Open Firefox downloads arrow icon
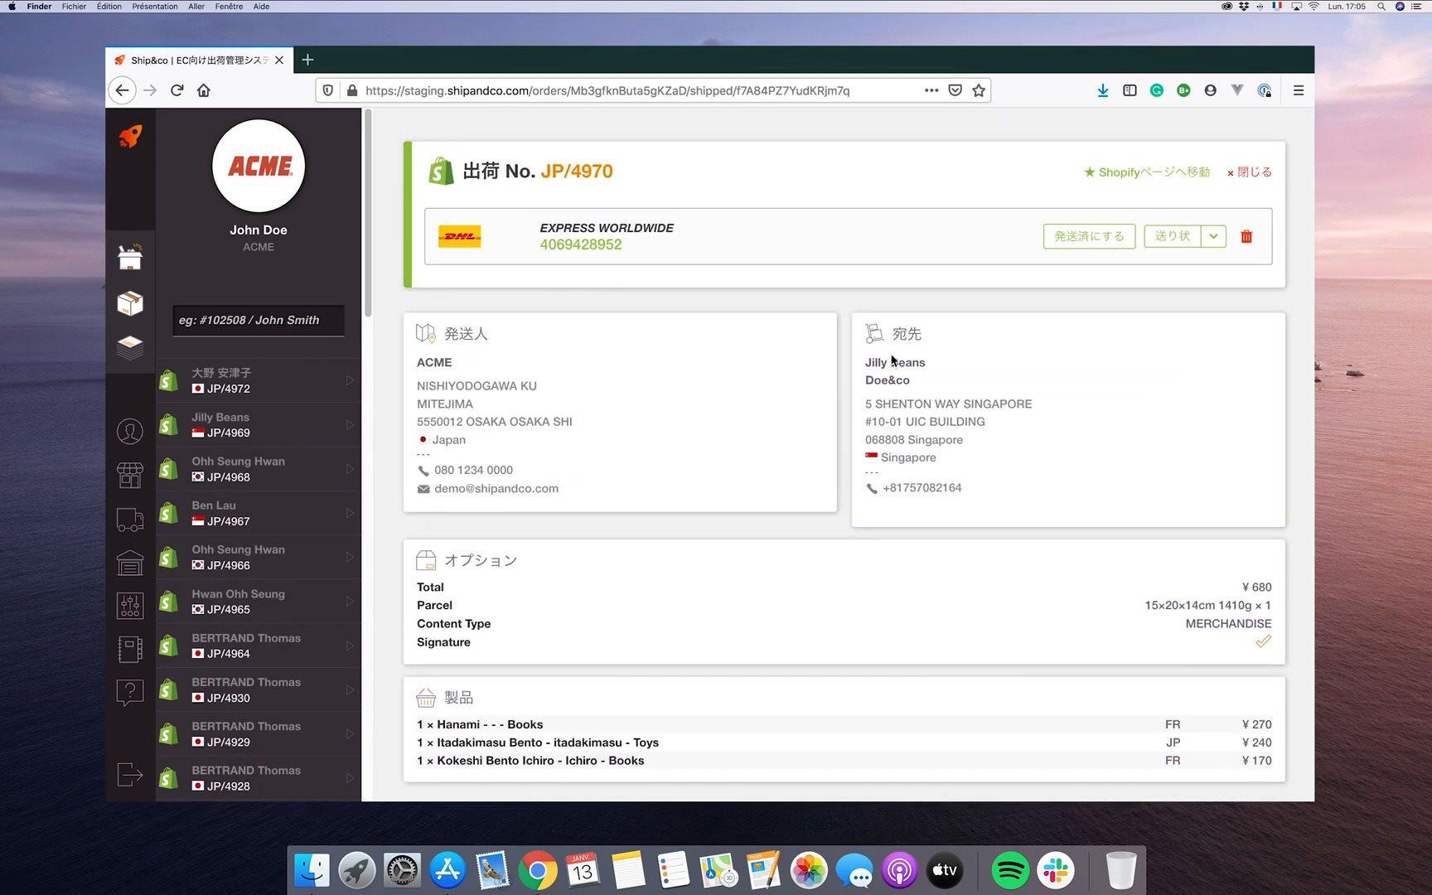The width and height of the screenshot is (1432, 895). point(1102,90)
